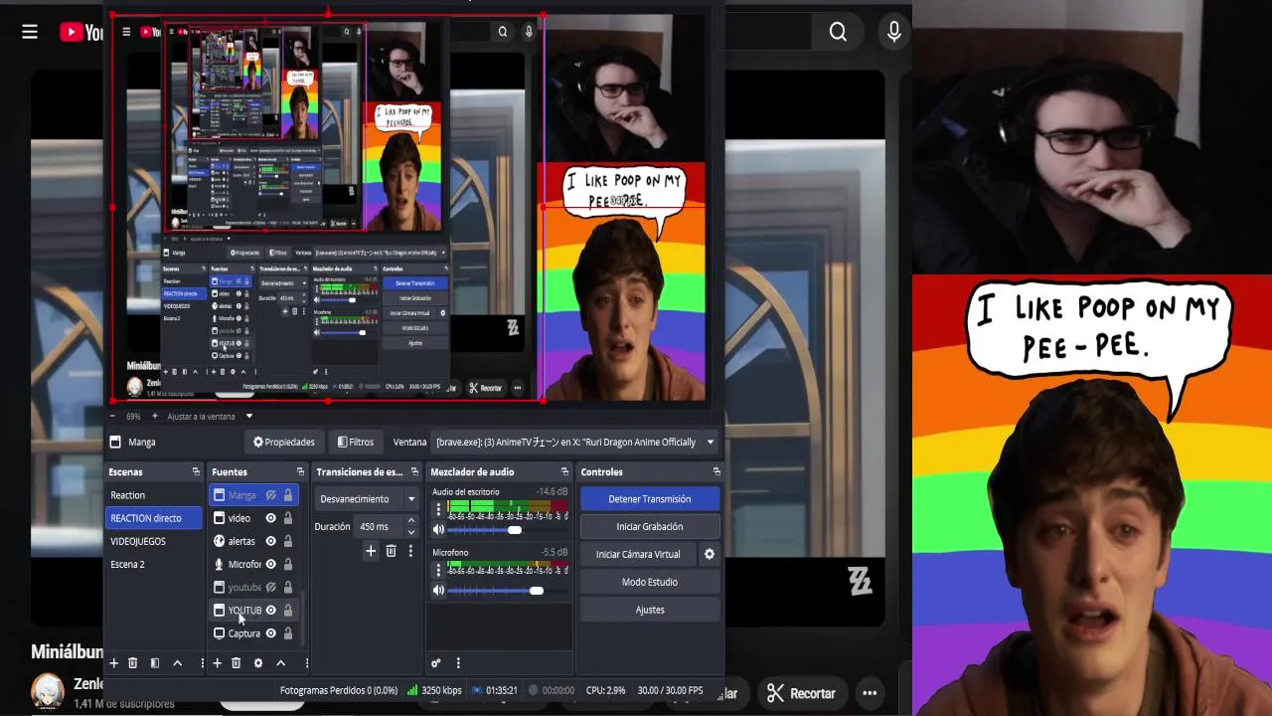Open audio mixer three-dot menu at bottom
The width and height of the screenshot is (1272, 716).
coord(458,663)
